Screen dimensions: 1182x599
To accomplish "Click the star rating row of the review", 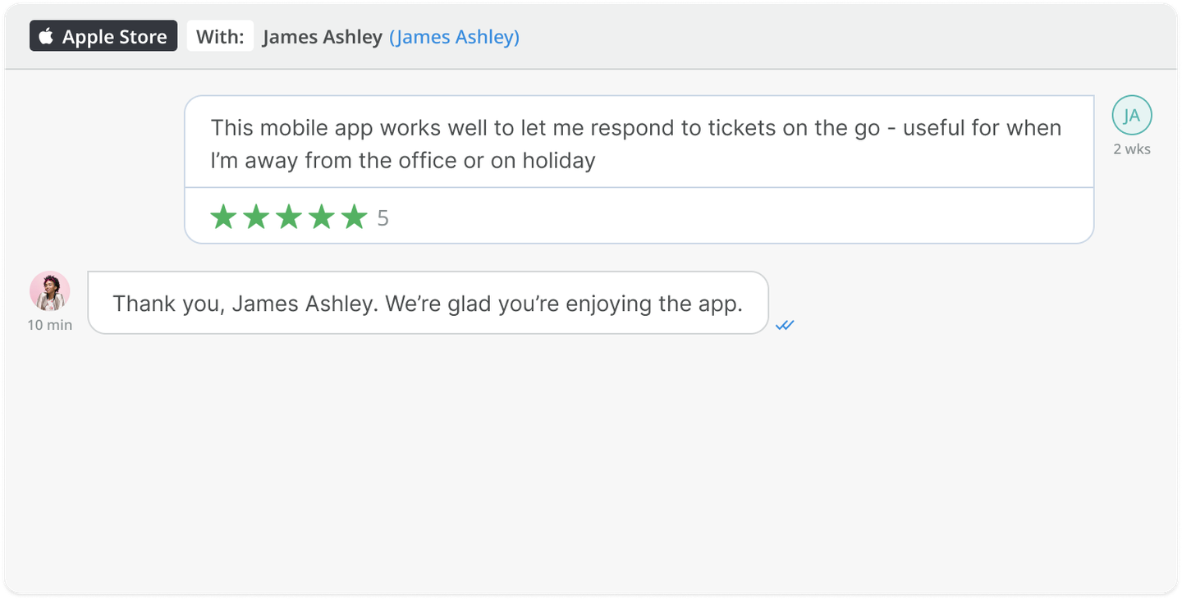I will pos(639,217).
